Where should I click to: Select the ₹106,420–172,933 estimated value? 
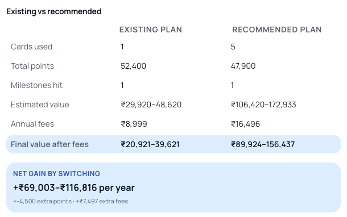pyautogui.click(x=263, y=105)
